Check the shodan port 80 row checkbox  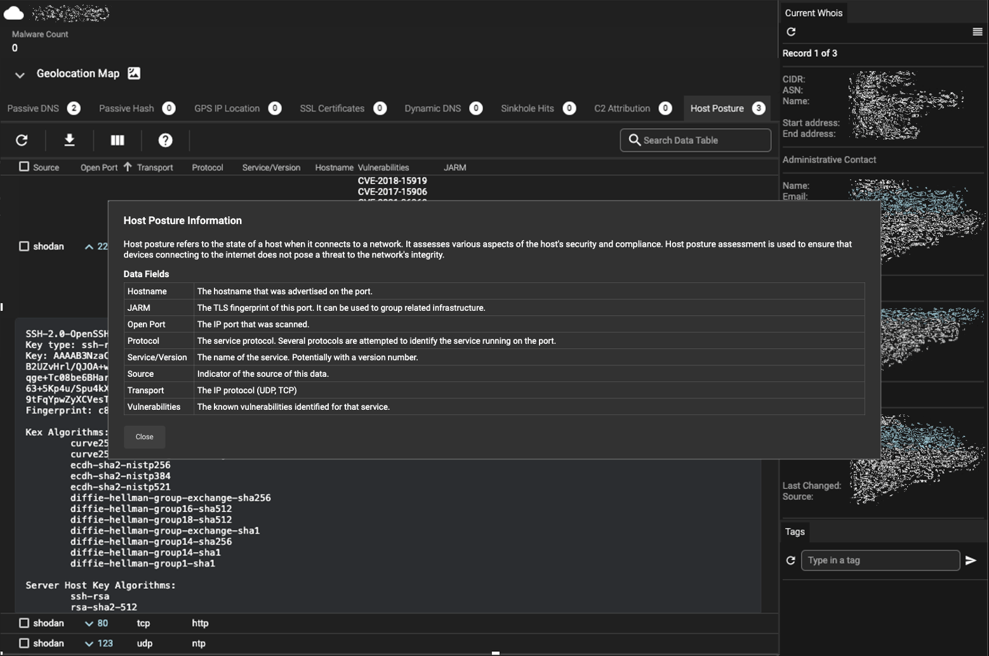point(24,623)
